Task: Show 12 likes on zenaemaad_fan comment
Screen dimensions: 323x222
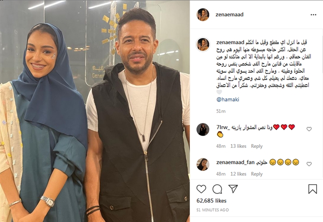Action: click(x=238, y=174)
